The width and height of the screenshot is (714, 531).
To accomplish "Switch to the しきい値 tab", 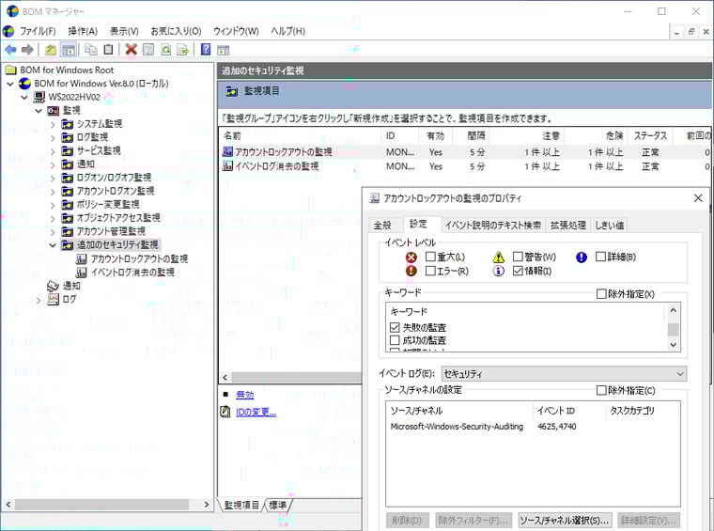I will pos(609,225).
